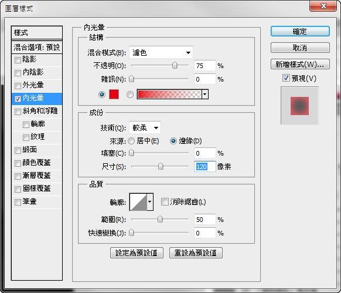Enable the 緞面 satin checkbox
341x293 pixels.
coord(18,150)
